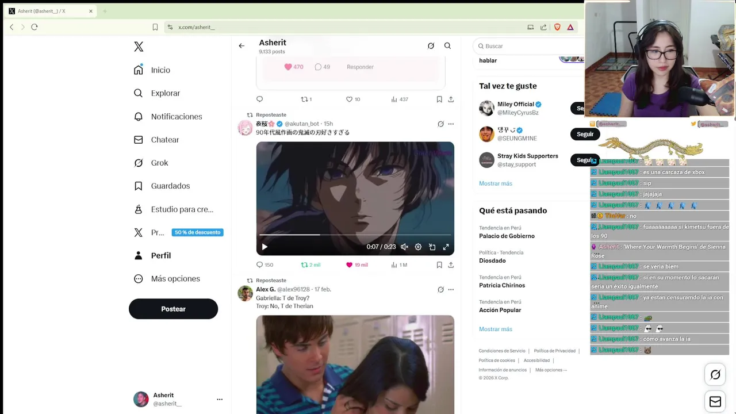Open Miley Official profile

[516, 104]
